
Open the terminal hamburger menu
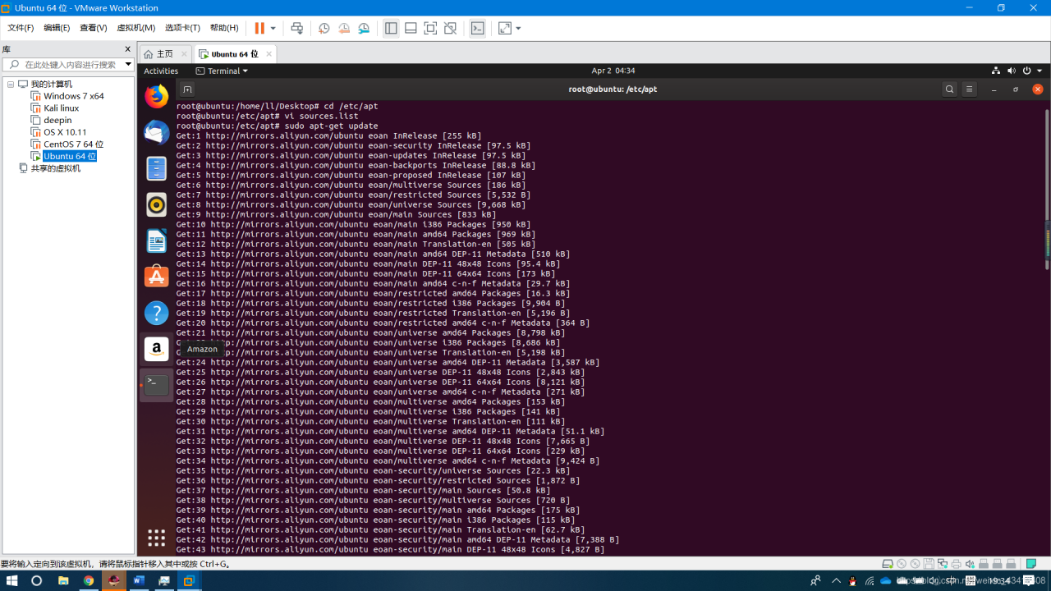[x=969, y=89]
